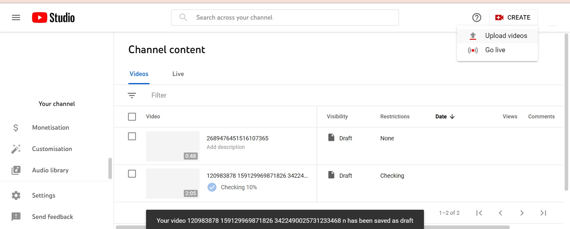This screenshot has height=229, width=570.
Task: Click None restrictions cell
Action: point(387,138)
